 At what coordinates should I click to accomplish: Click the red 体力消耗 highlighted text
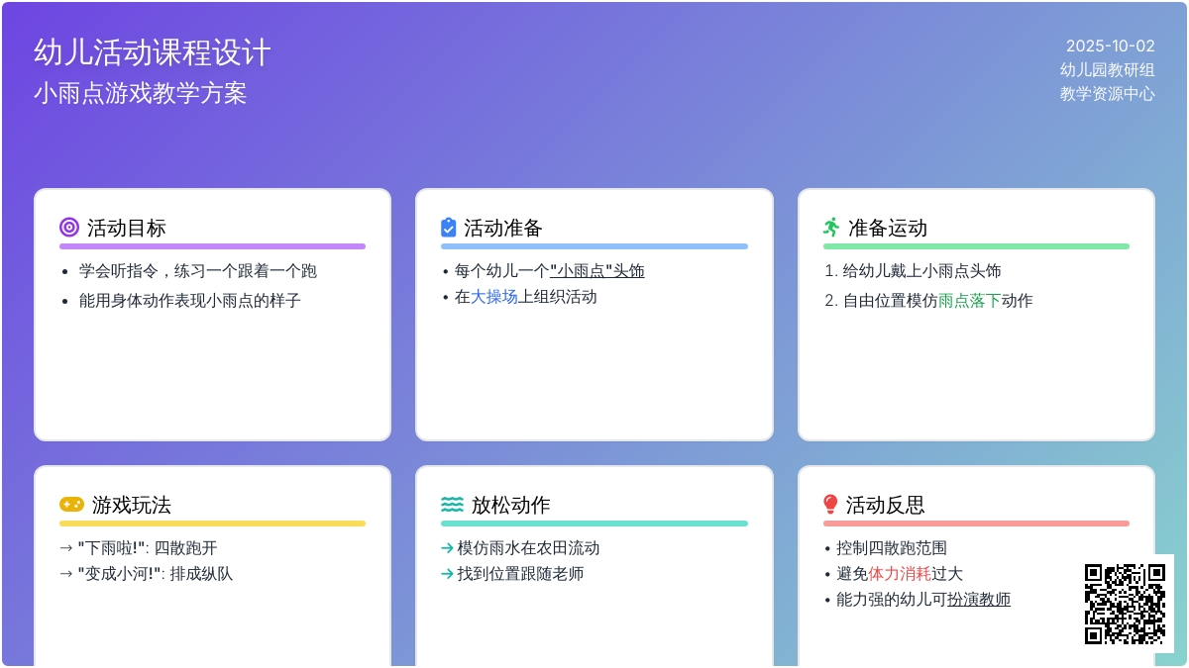900,574
